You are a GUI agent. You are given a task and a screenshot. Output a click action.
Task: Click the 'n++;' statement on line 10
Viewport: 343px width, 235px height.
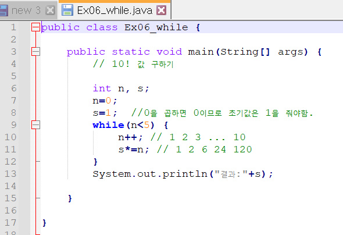[130, 137]
